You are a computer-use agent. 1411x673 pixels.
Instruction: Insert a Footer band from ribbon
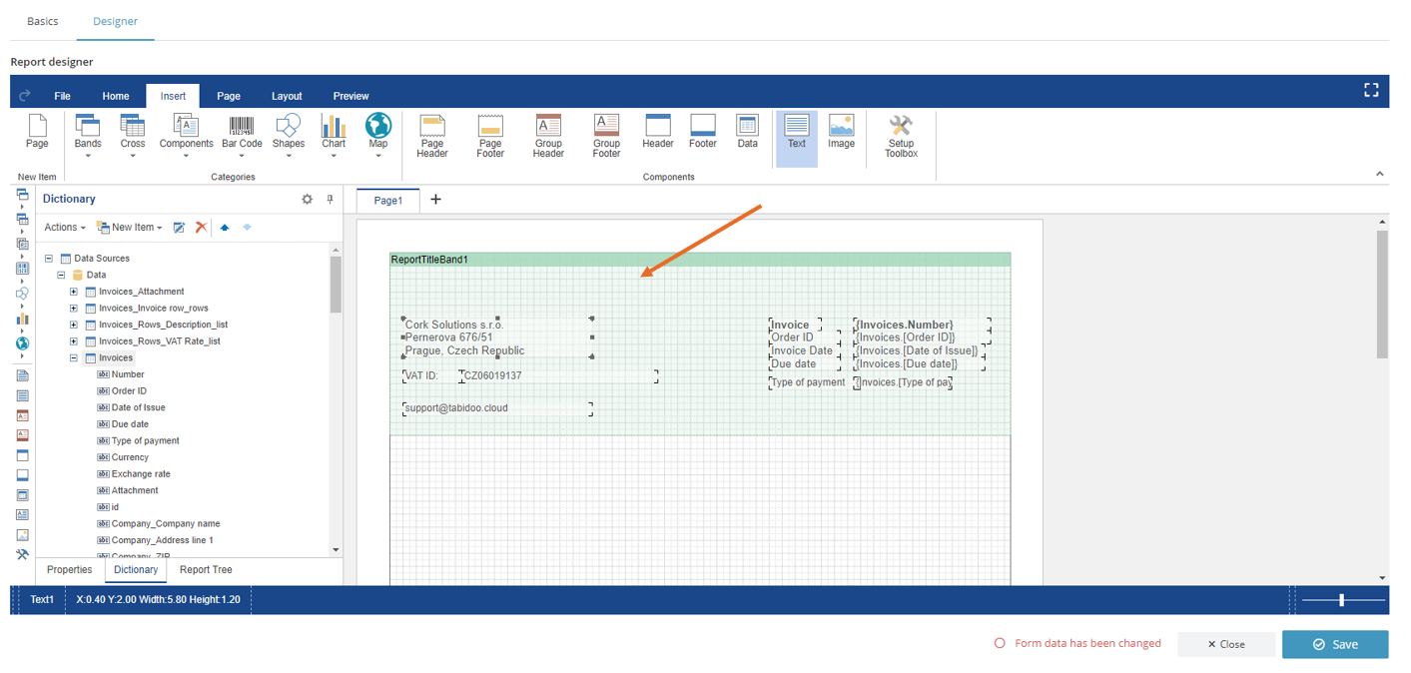pos(703,133)
